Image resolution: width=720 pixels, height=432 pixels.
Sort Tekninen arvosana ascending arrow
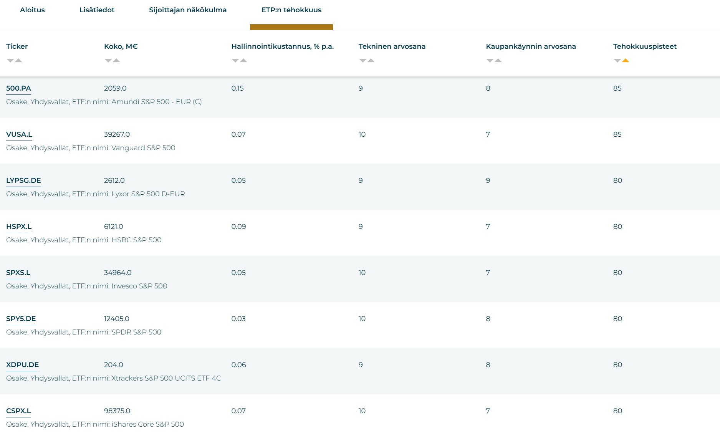[371, 60]
